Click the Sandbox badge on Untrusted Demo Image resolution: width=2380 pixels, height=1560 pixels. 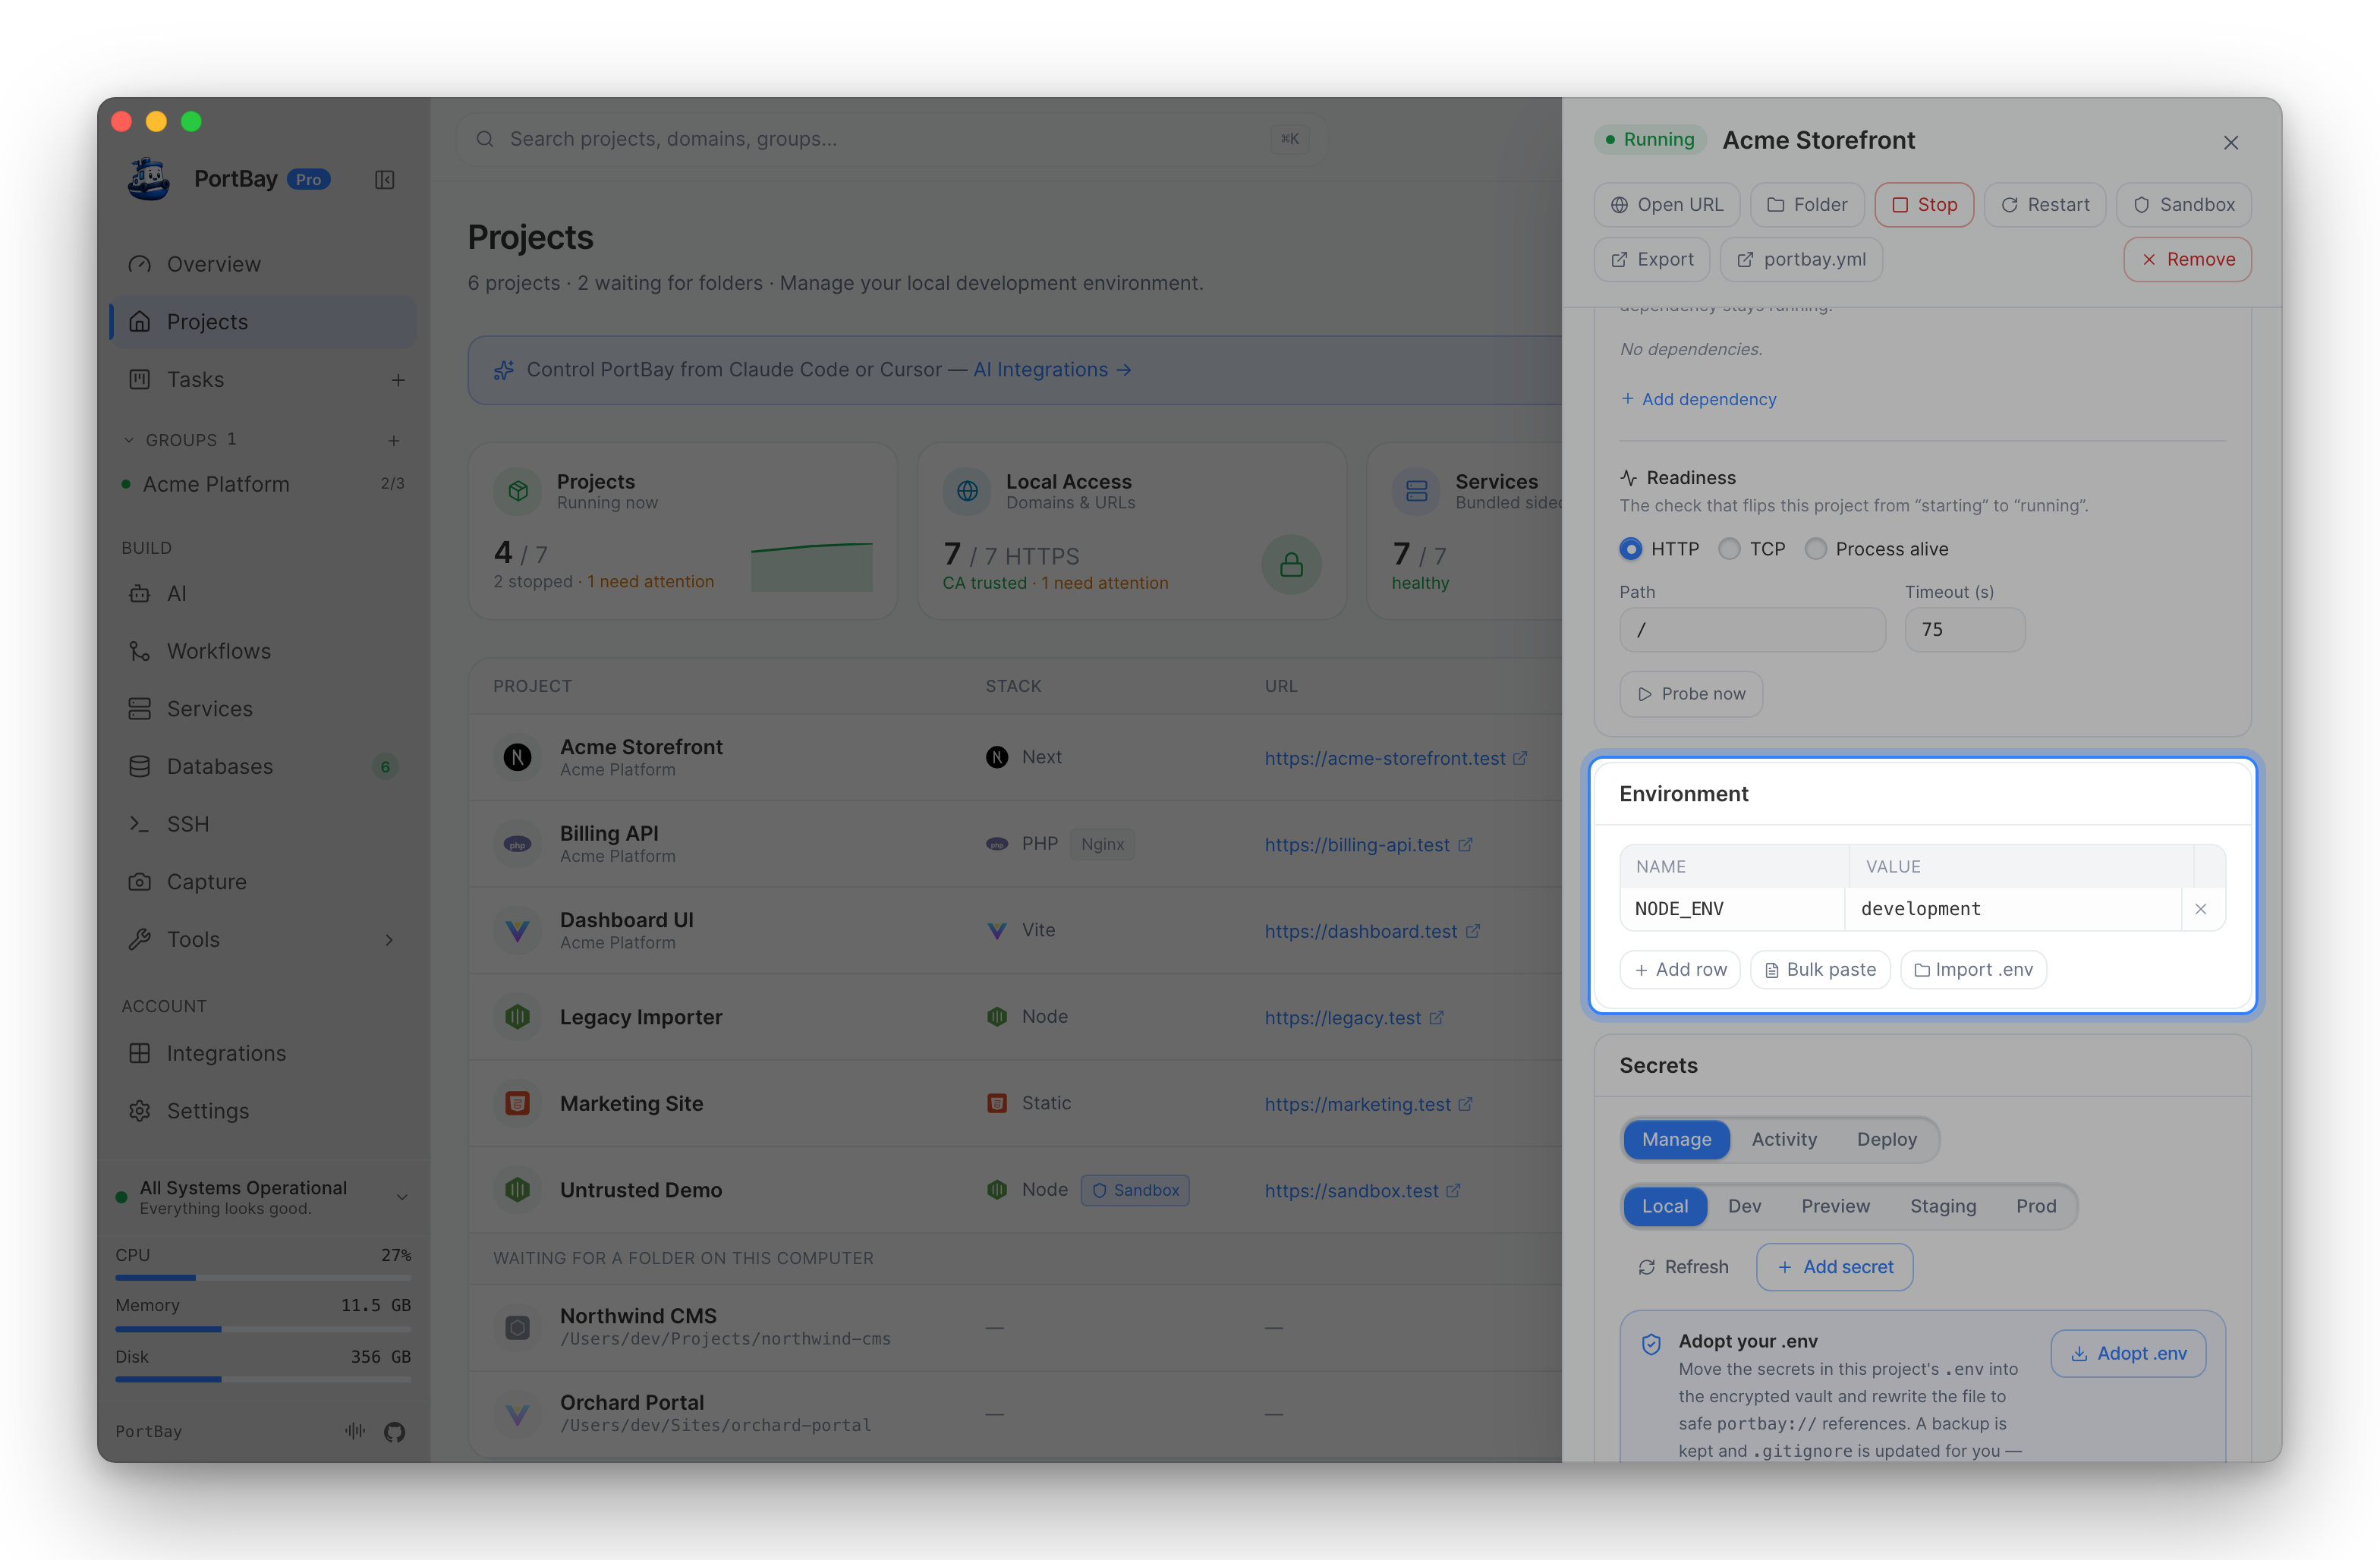pos(1135,1190)
